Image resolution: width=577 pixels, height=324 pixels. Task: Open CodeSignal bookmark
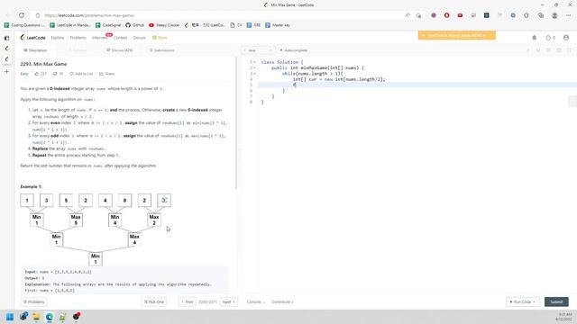pos(108,25)
